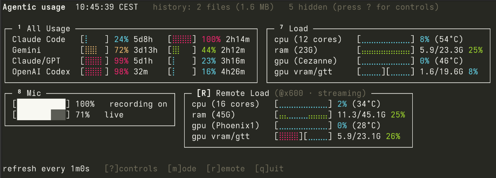Click 'refresh every 1m0s' status text
The width and height of the screenshot is (496, 178).
[46, 169]
